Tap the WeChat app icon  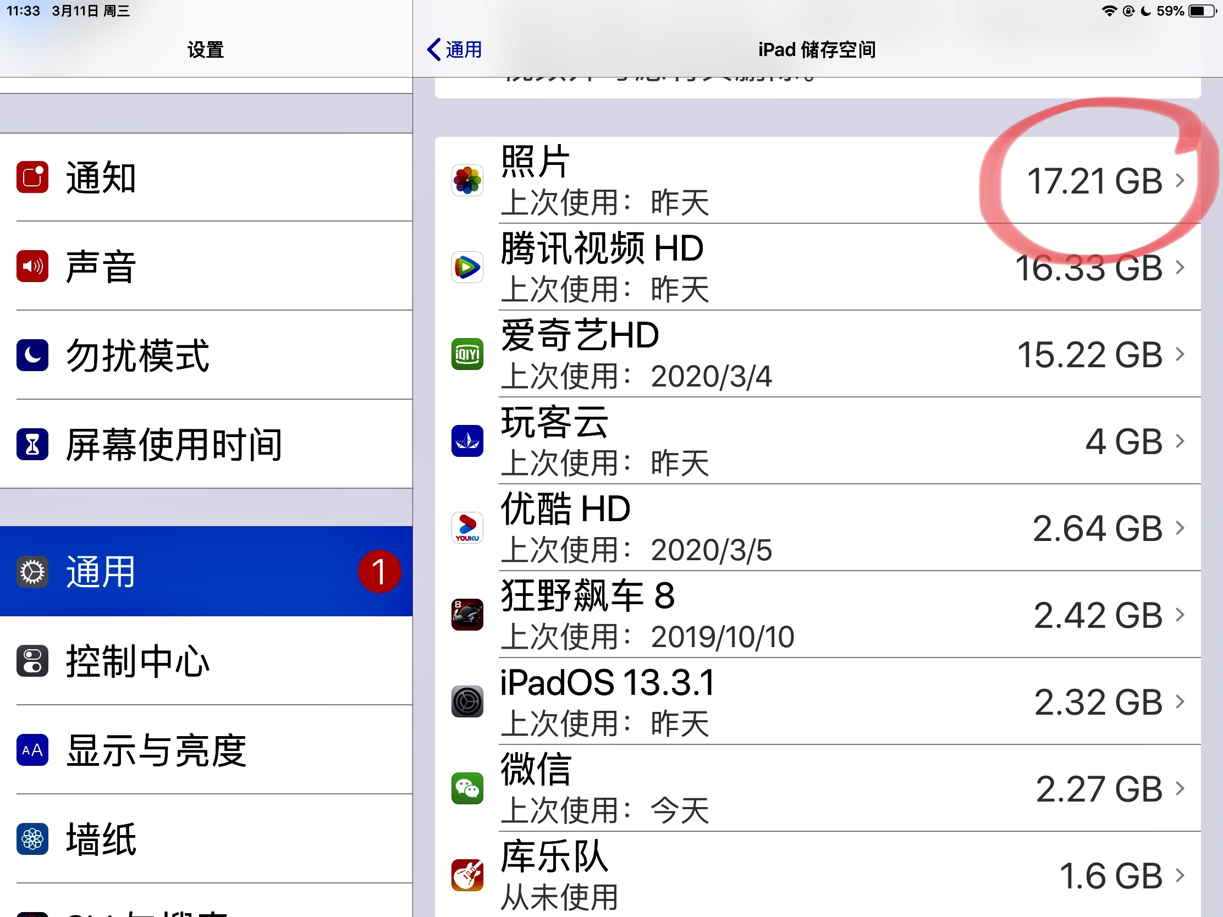pyautogui.click(x=467, y=788)
